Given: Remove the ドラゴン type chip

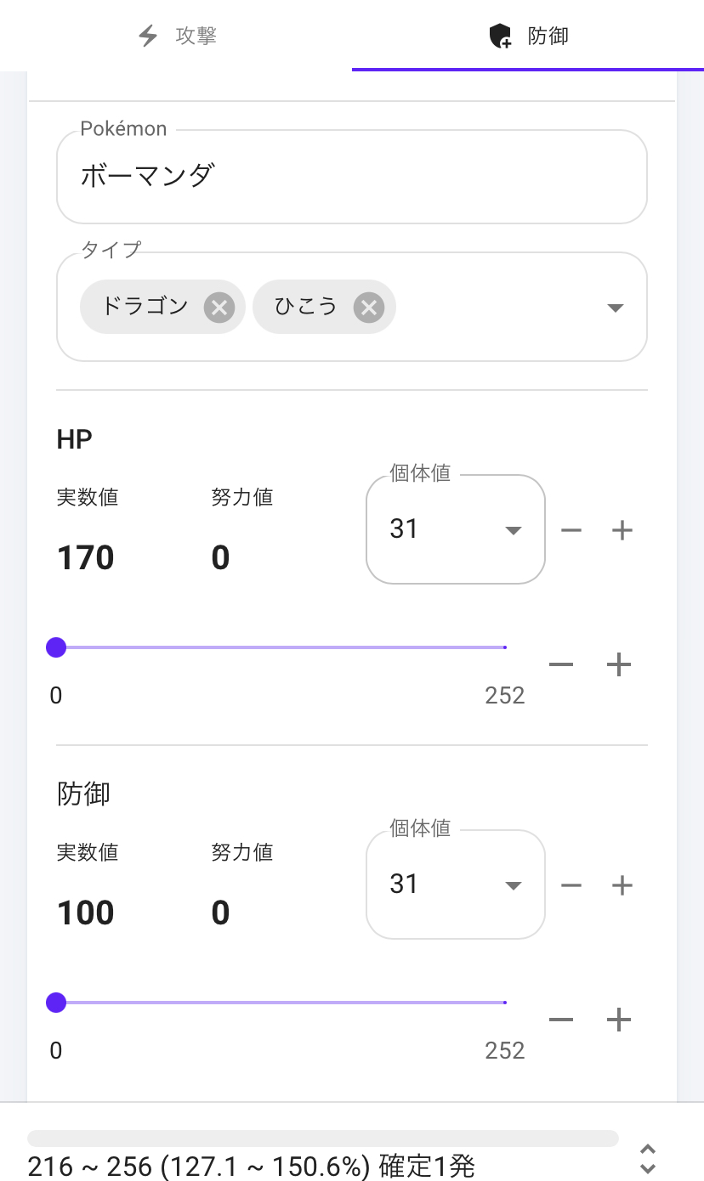Looking at the screenshot, I should click(x=219, y=307).
